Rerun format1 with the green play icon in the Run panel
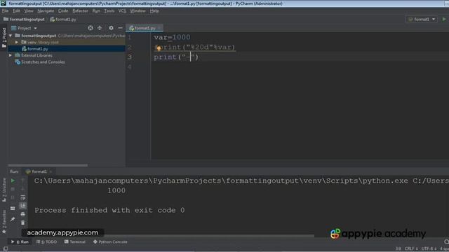 coord(13,181)
